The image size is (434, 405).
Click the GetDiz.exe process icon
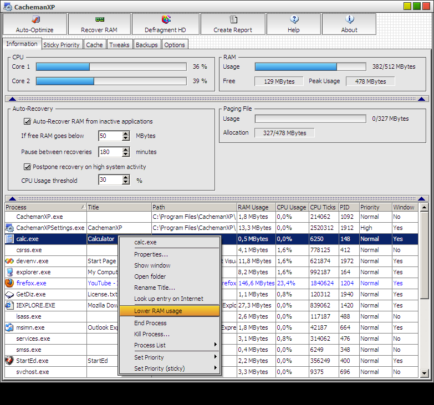(9, 294)
